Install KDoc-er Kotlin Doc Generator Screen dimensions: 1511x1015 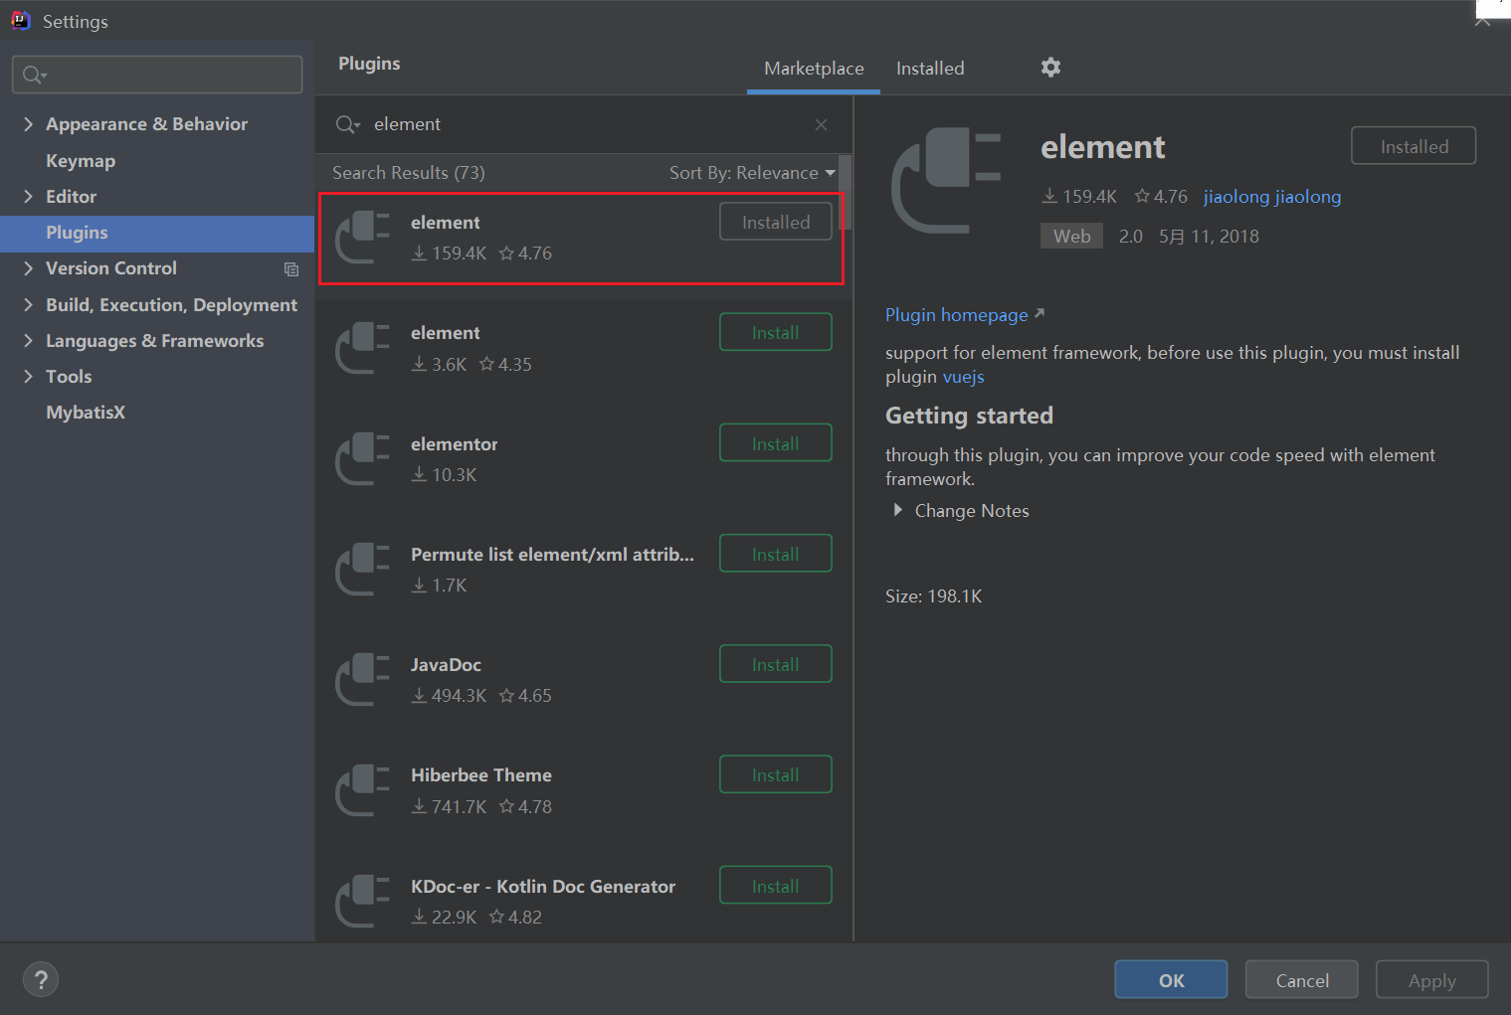[776, 886]
